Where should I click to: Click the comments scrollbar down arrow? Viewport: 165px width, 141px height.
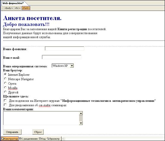tap(81, 123)
